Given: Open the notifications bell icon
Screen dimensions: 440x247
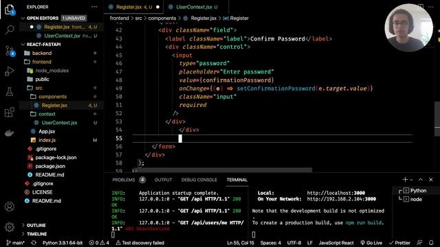Looking at the screenshot, I should 431,243.
